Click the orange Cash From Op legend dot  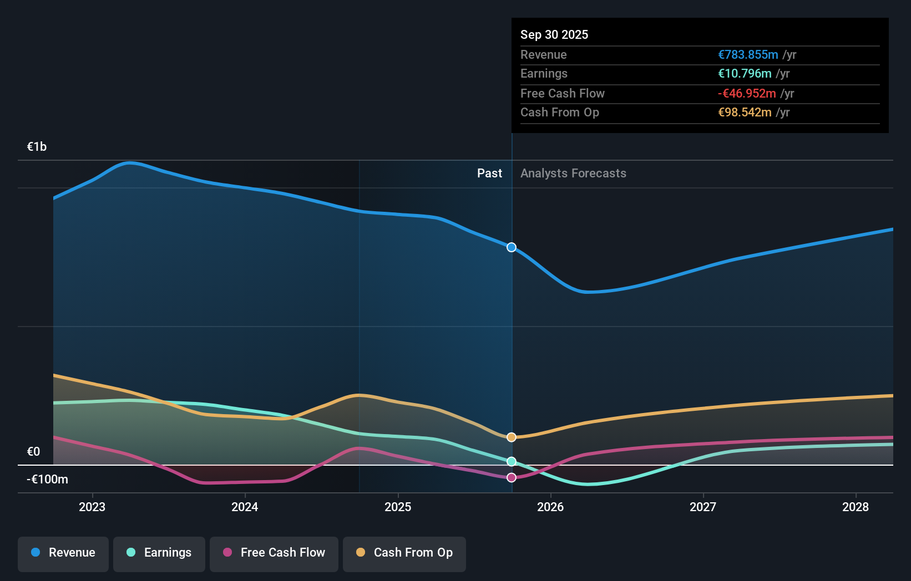tap(361, 552)
